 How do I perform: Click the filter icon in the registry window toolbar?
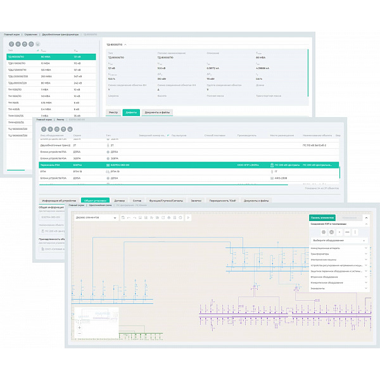pyautogui.click(x=44, y=129)
